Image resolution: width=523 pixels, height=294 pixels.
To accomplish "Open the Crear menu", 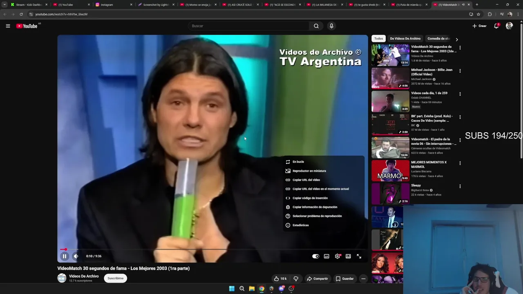I will click(479, 26).
